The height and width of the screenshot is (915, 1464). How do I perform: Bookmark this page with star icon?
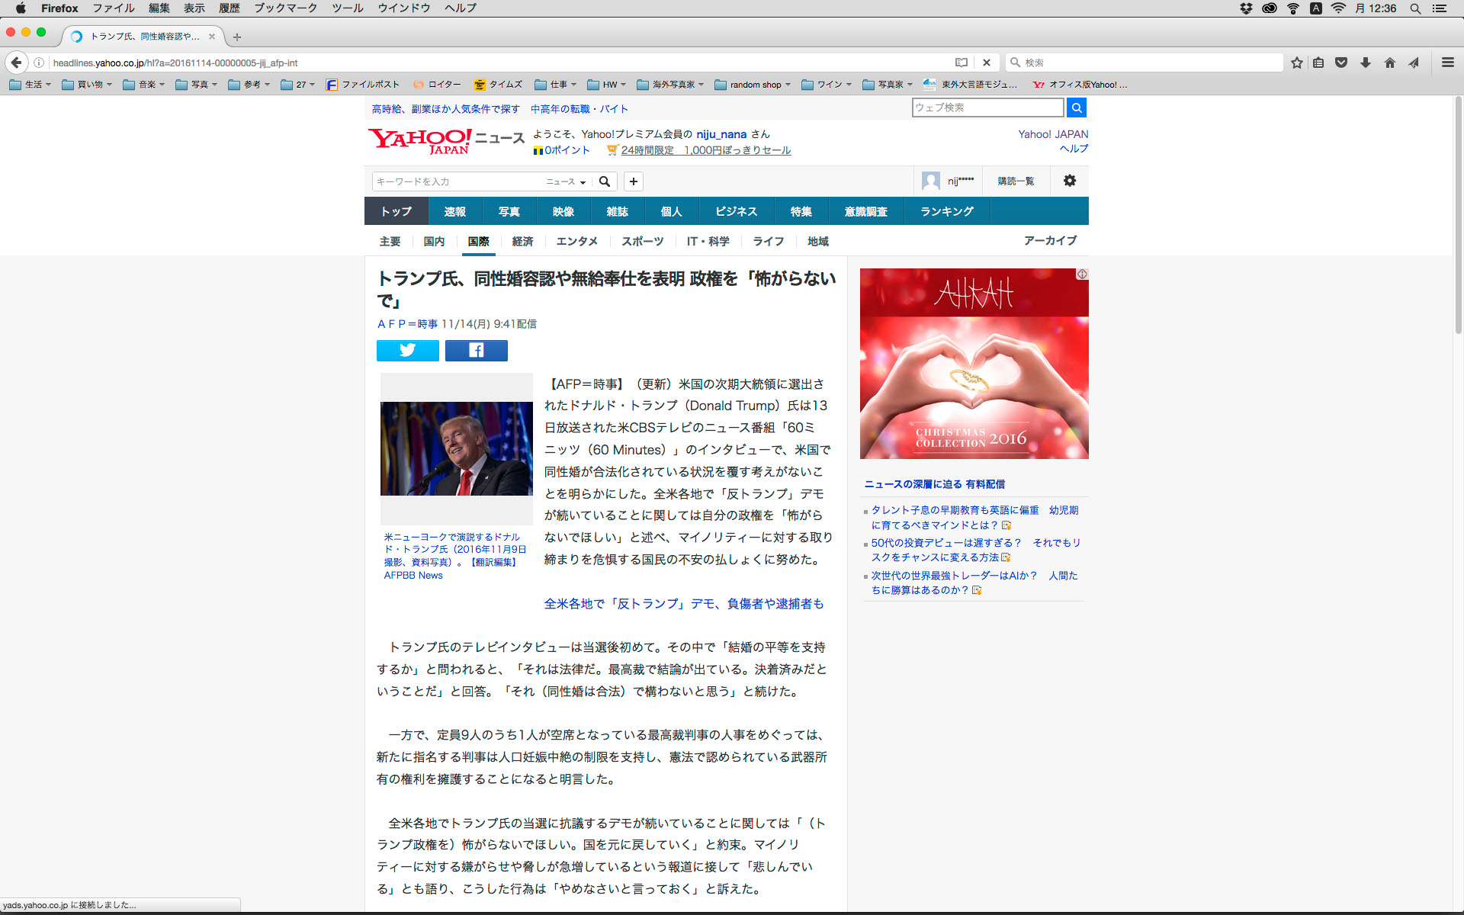click(x=1296, y=63)
